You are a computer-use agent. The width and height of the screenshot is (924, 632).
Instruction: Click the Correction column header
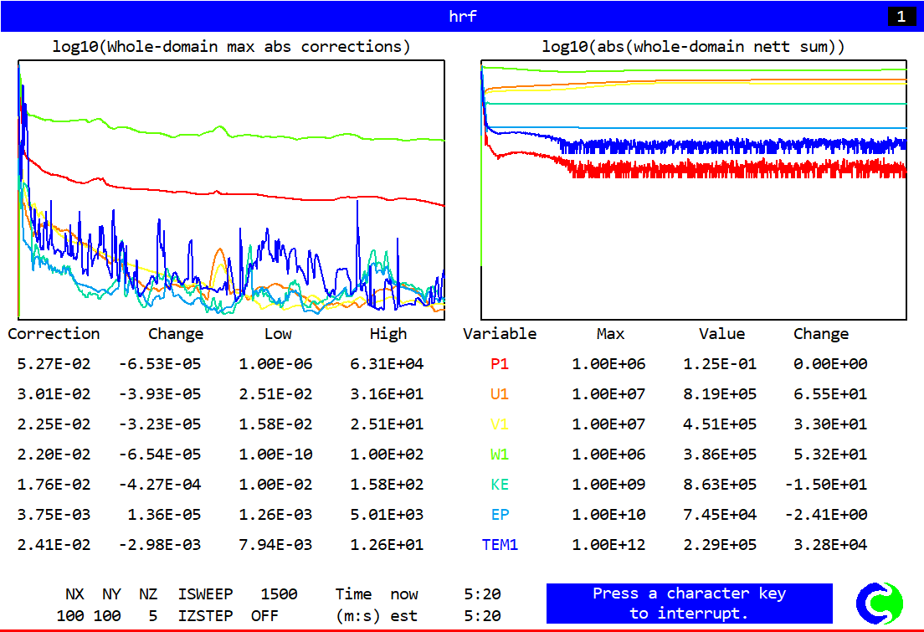click(54, 334)
